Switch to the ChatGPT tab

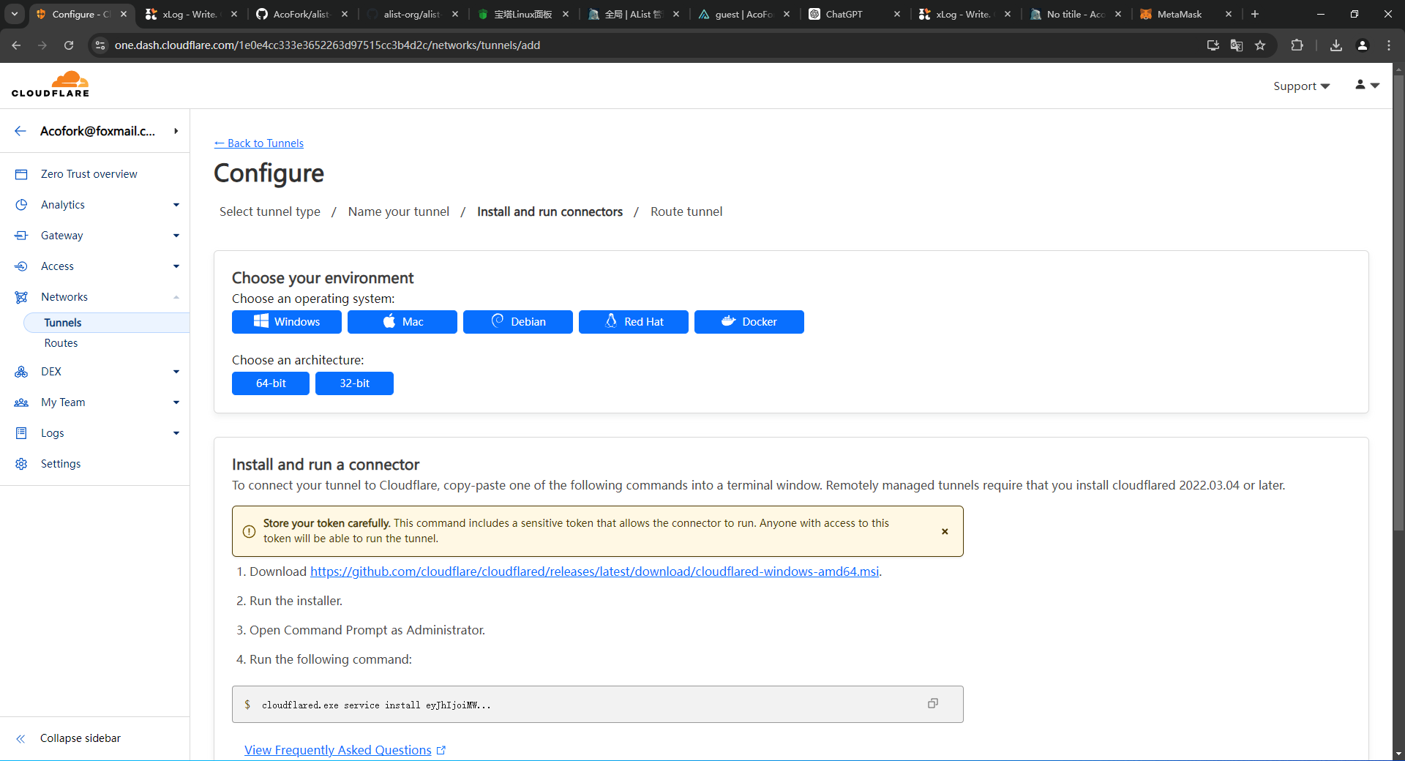click(x=854, y=14)
